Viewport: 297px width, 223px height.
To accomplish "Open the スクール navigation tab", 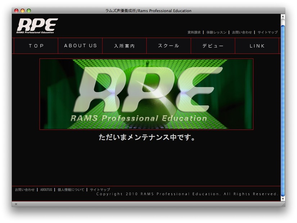I will tap(169, 46).
